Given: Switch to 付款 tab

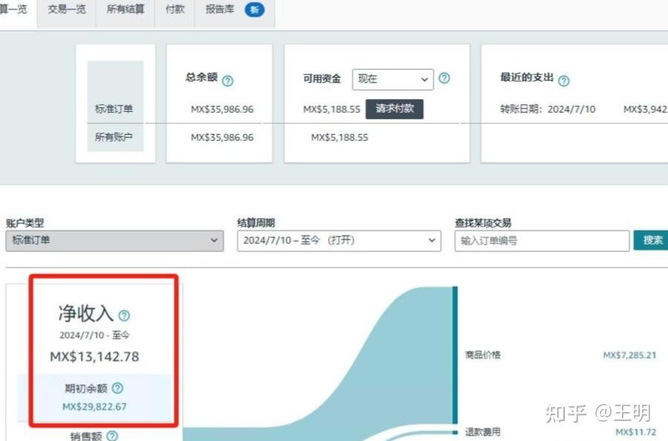Looking at the screenshot, I should [x=174, y=10].
